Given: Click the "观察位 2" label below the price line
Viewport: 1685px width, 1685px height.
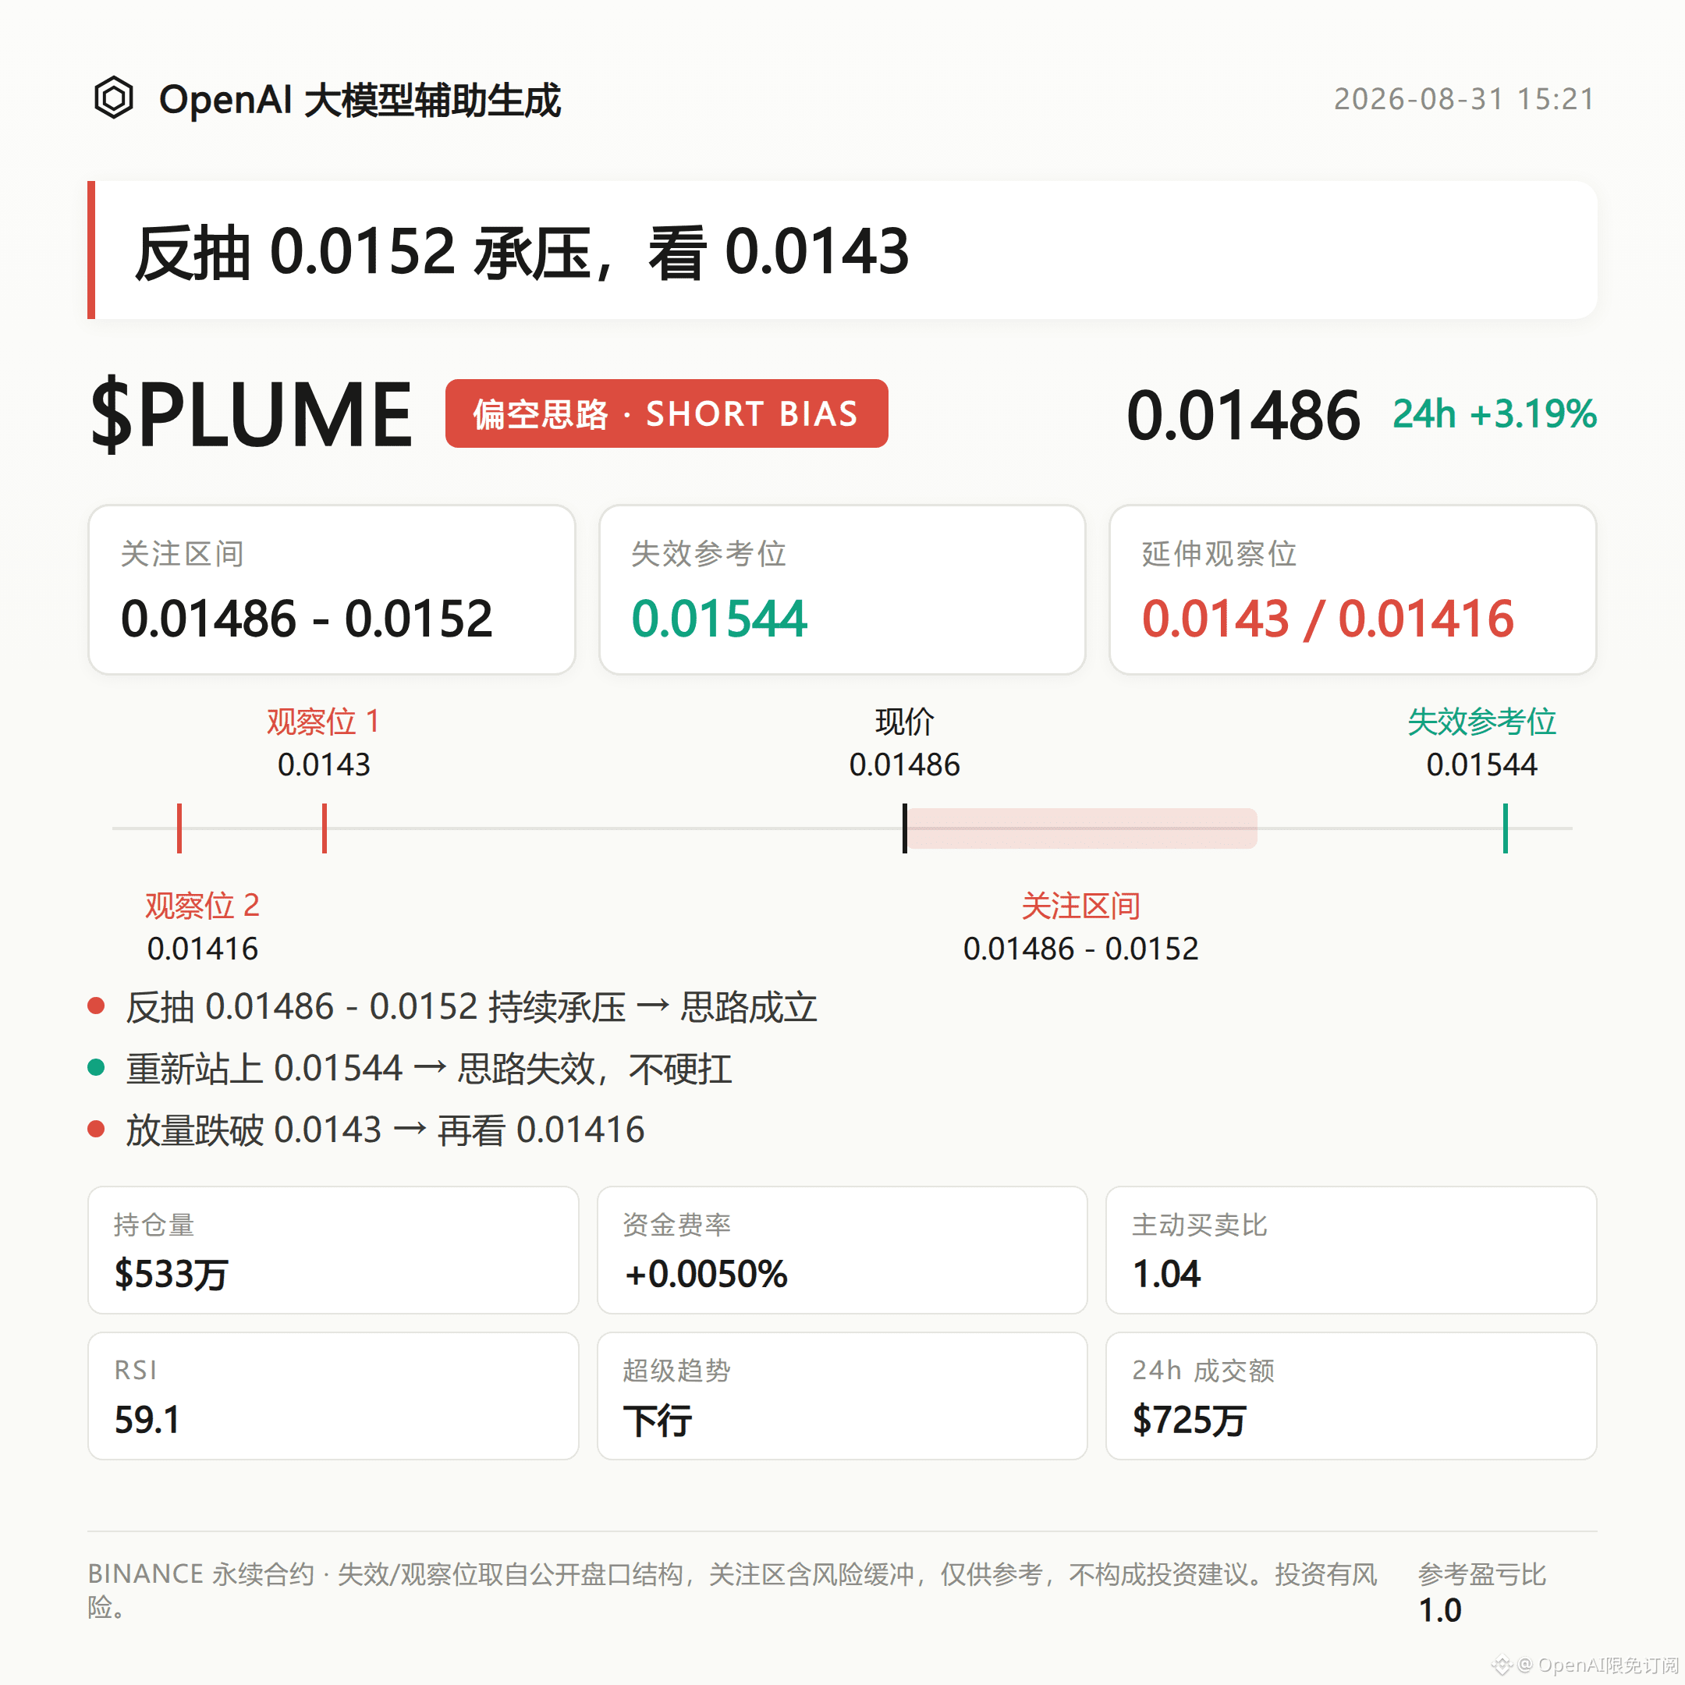Looking at the screenshot, I should tap(202, 905).
